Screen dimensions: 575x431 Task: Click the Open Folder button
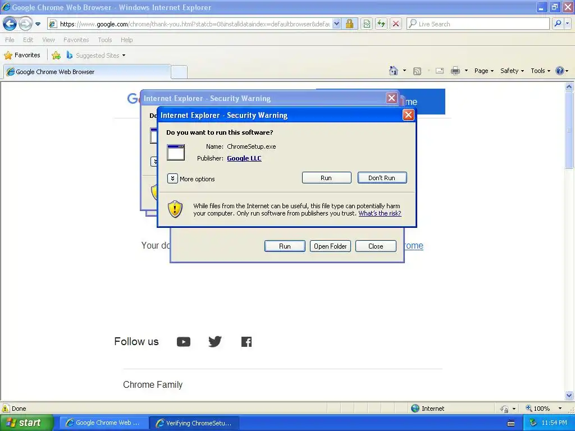330,246
